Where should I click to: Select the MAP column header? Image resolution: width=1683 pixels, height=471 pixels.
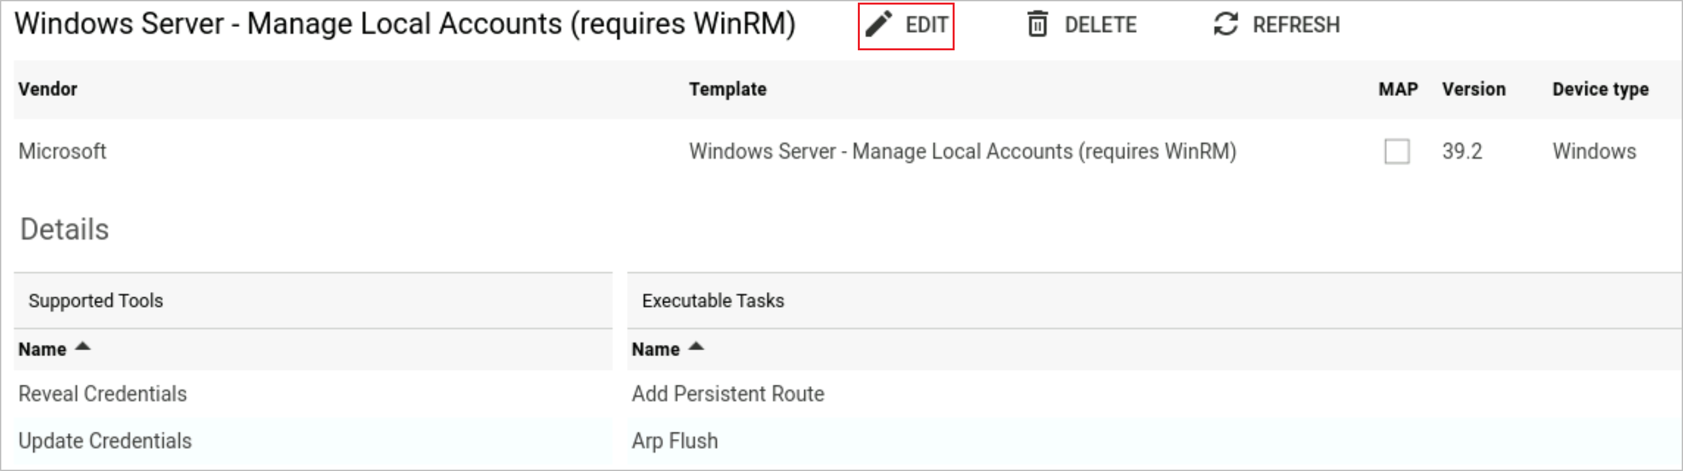tap(1398, 89)
